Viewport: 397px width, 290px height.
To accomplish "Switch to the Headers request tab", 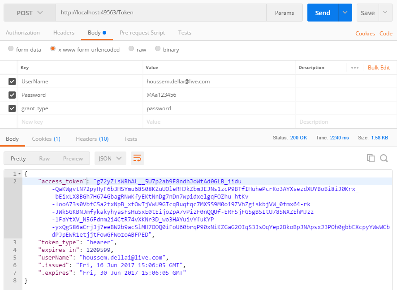I will coord(64,33).
